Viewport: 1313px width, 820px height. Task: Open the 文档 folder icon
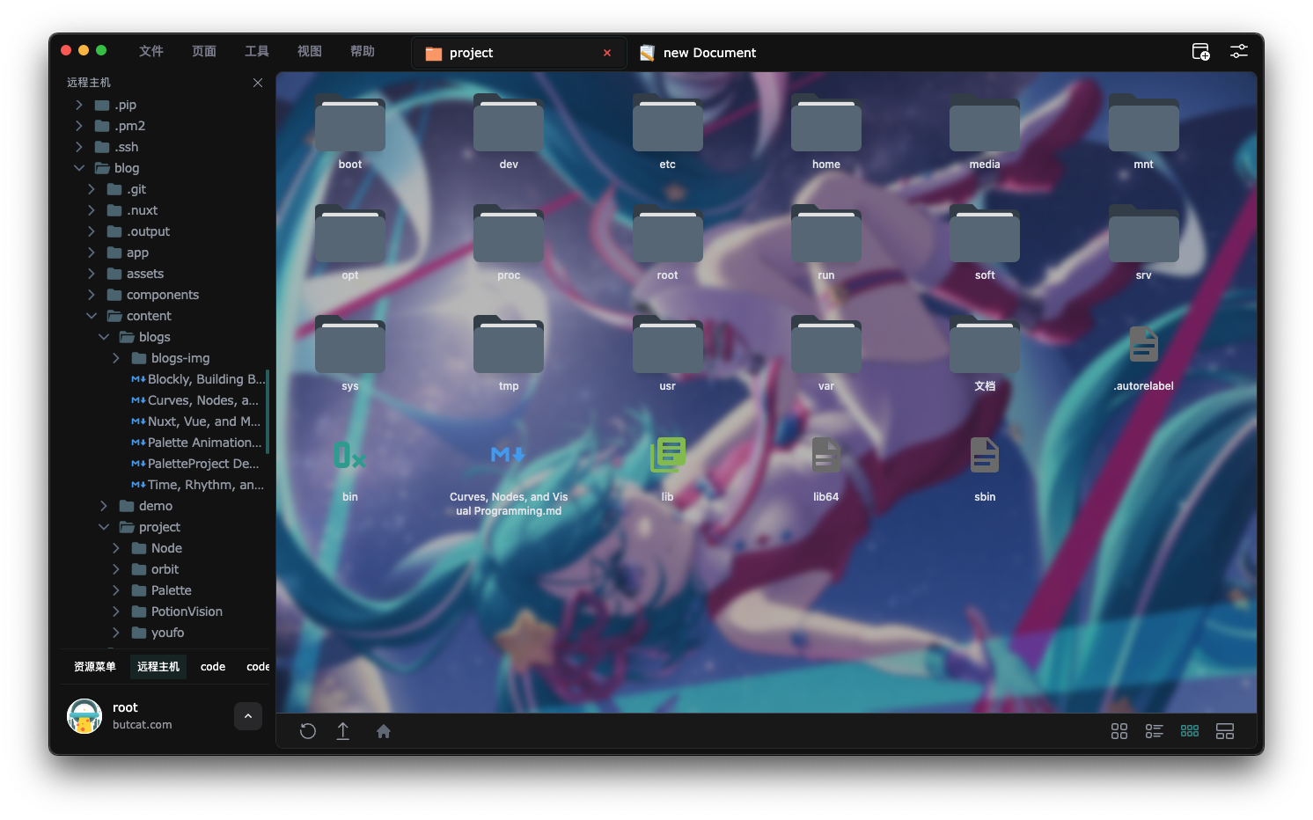(x=985, y=344)
